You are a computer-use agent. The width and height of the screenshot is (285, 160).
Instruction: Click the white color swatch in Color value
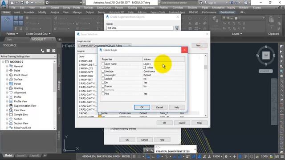[x=144, y=68]
